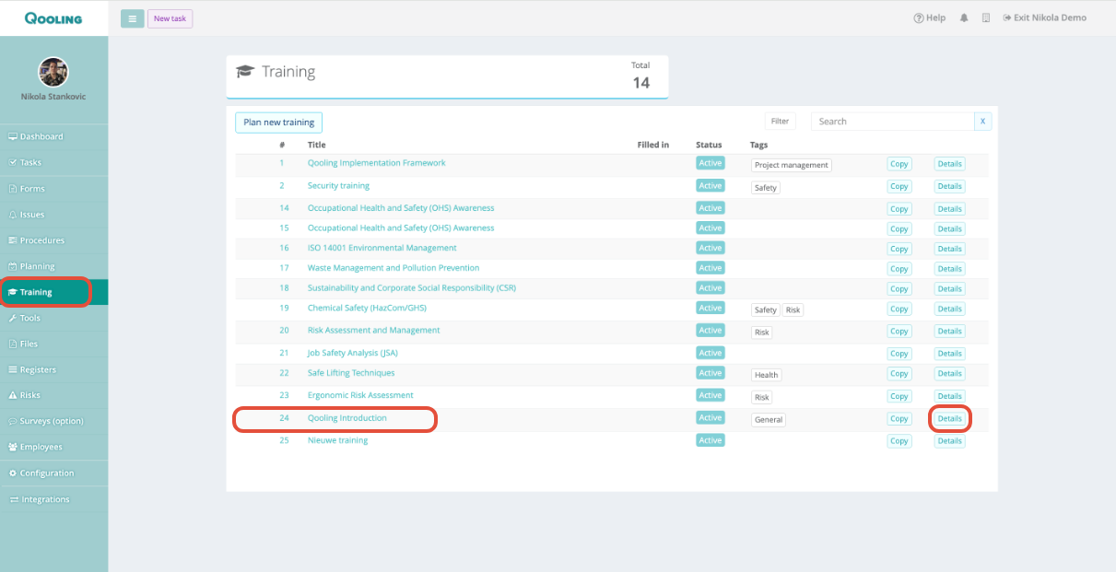The width and height of the screenshot is (1116, 572).
Task: Open Details for Waste Management row
Action: [x=949, y=269]
